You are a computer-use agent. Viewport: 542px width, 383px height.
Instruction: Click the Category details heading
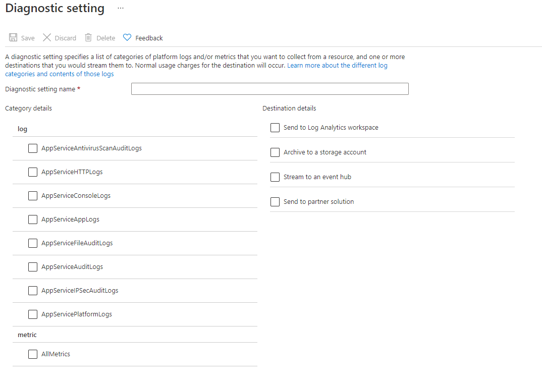click(28, 108)
